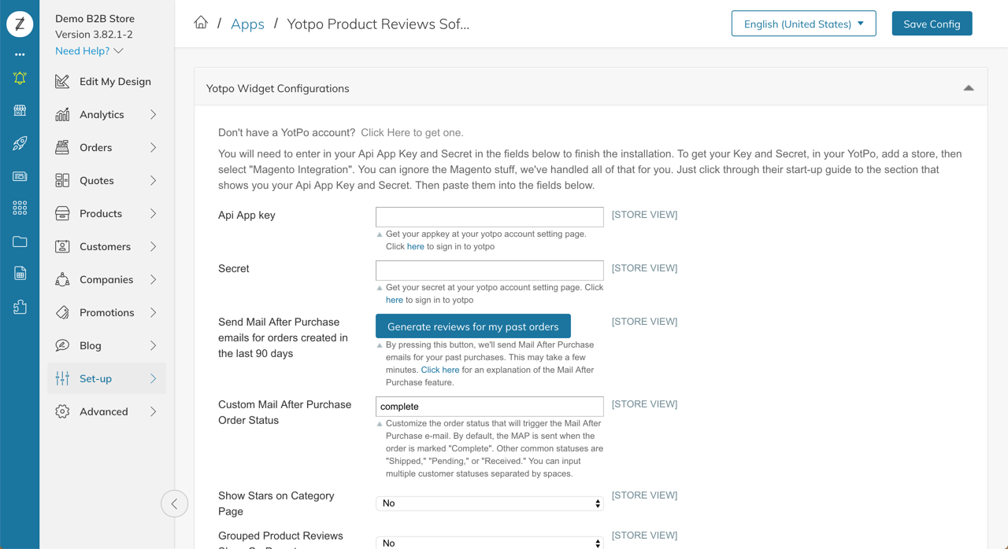This screenshot has height=549, width=1008.
Task: Open the folder icon in the left rail
Action: tap(20, 241)
